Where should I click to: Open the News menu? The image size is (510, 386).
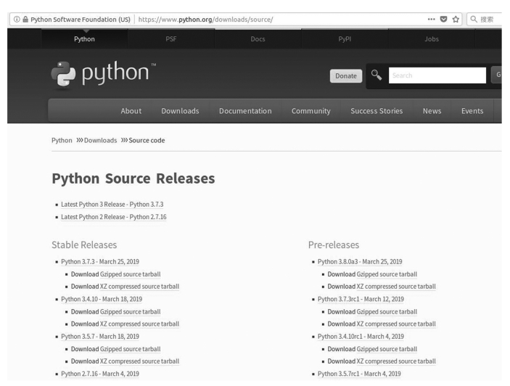pyautogui.click(x=432, y=111)
